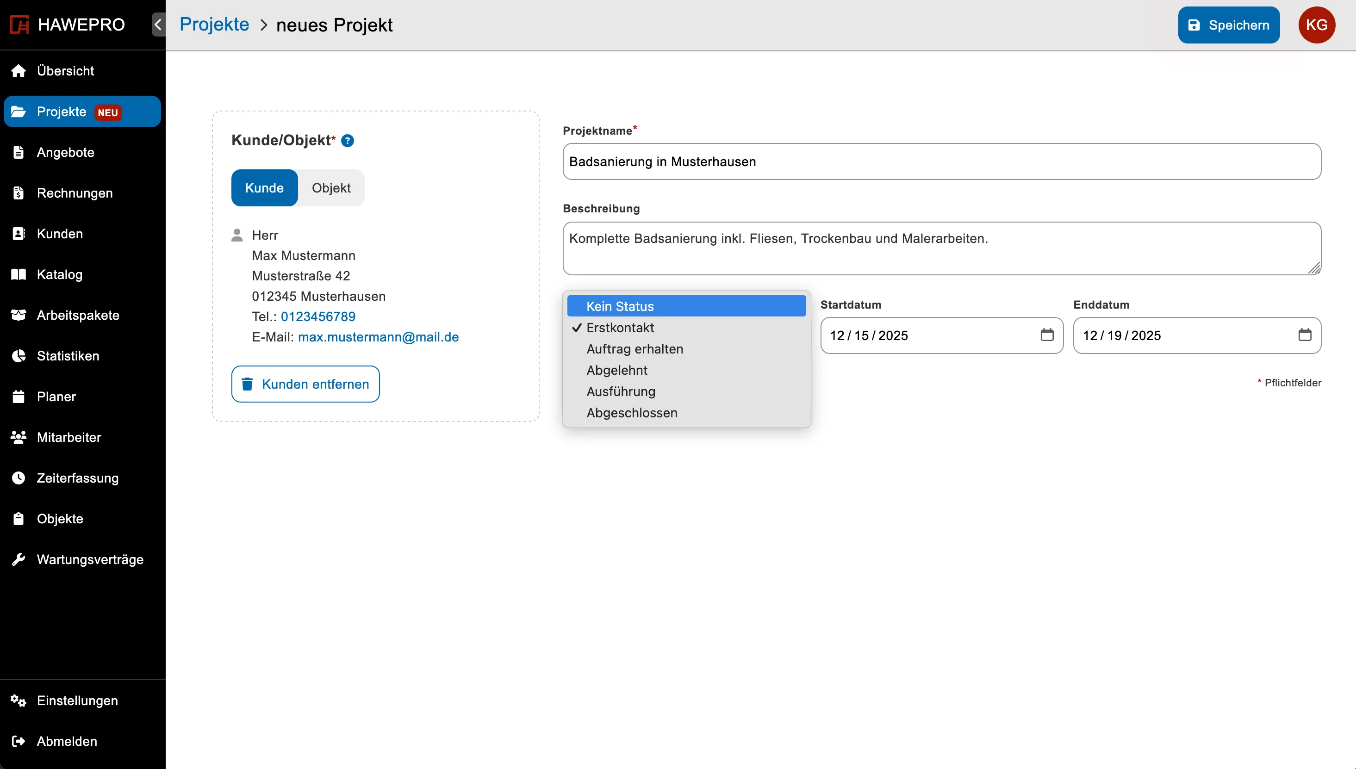Screen dimensions: 1356x769
Task: Click into the Projektname input field
Action: click(x=941, y=161)
